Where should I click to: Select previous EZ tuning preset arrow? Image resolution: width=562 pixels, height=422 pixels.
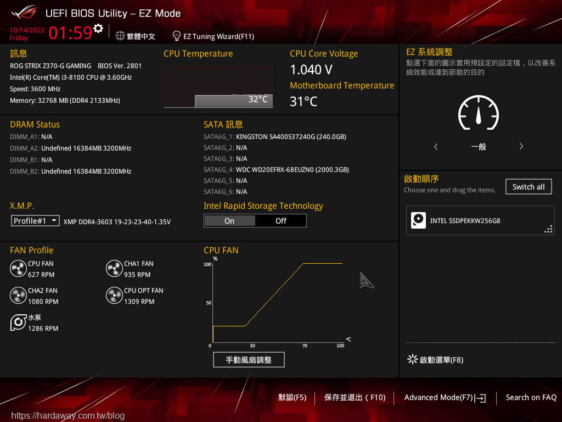point(436,146)
